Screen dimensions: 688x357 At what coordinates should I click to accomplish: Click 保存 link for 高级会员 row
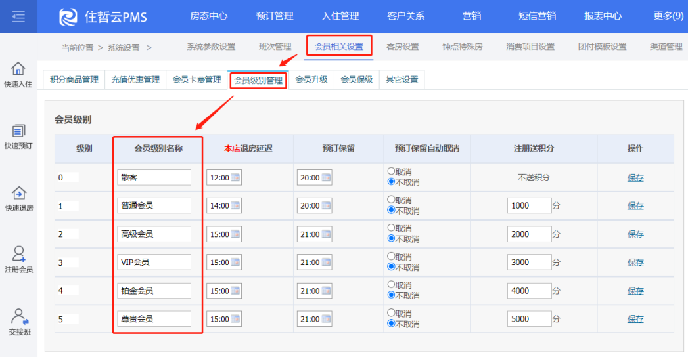click(635, 234)
